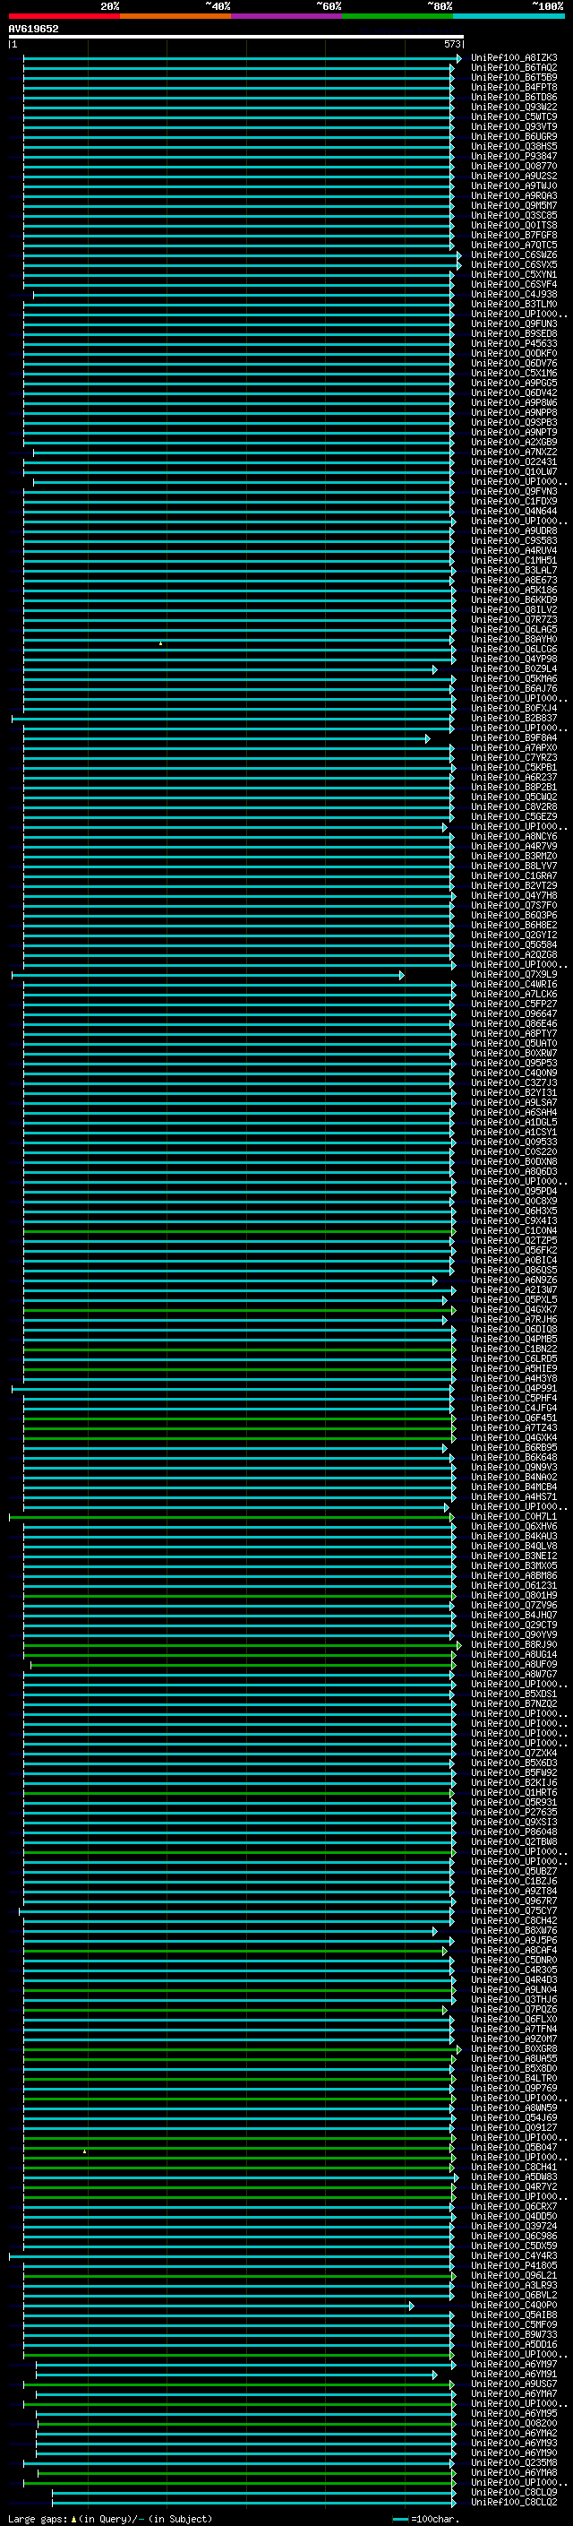Open hit UniRef100_B6TAQ2

pyautogui.click(x=514, y=68)
